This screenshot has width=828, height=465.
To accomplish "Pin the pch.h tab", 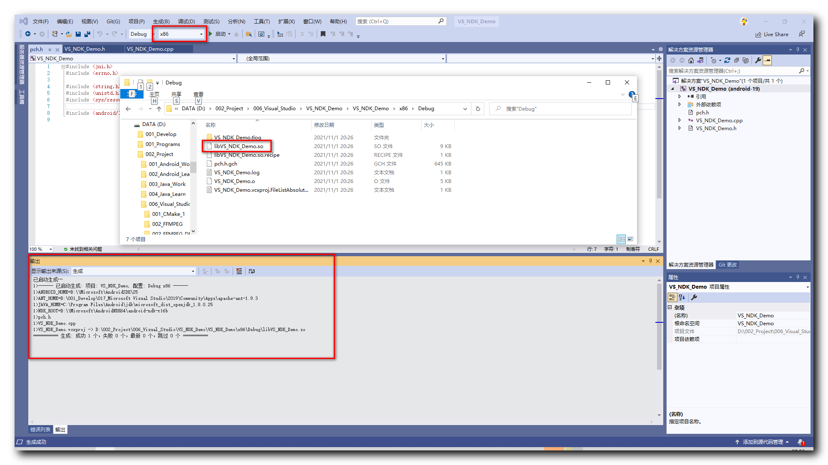I will (x=50, y=49).
